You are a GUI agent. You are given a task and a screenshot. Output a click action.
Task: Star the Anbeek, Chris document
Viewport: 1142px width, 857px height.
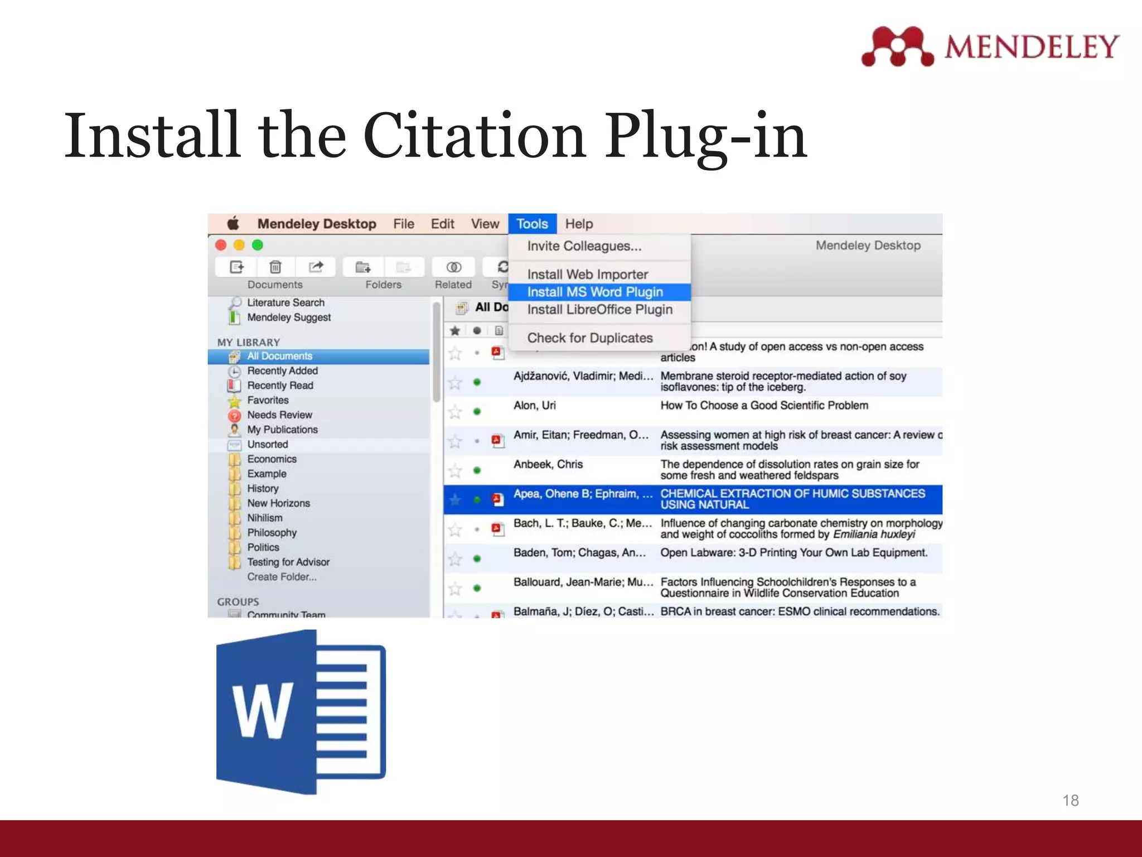455,471
